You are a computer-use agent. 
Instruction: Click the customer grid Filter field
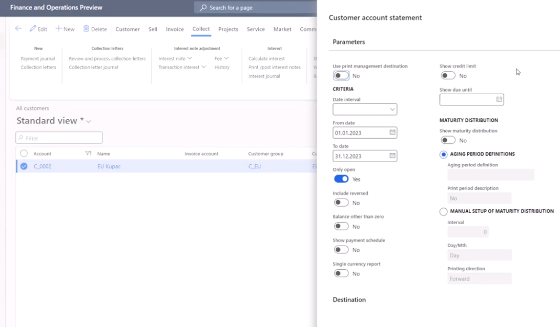coord(59,138)
